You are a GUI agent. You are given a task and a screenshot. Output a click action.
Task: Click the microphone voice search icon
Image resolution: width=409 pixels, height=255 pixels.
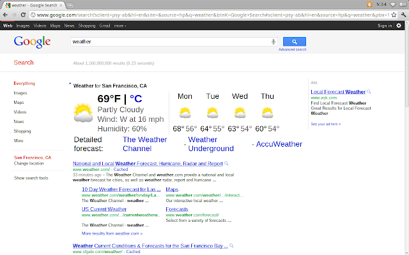274,41
